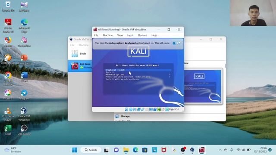Open Excel desktop shortcut

pyautogui.click(x=8, y=130)
